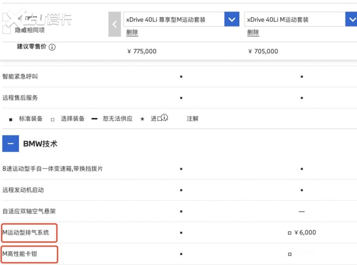Viewport: 357px width, 265px height.
Task: Tick the 隐藏相同项 checkbox
Action: click(6, 30)
